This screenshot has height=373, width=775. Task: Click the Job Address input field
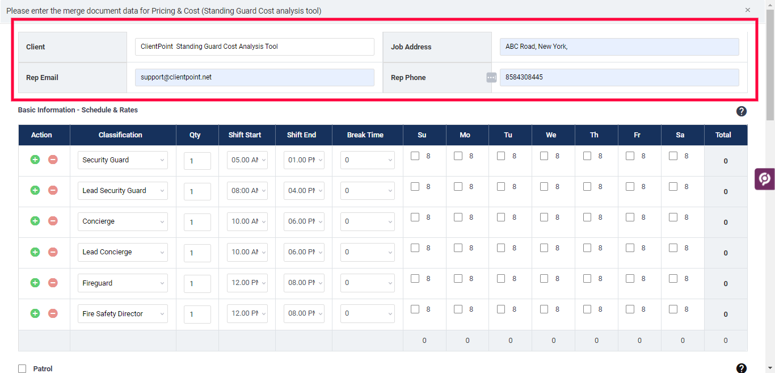[x=618, y=47]
